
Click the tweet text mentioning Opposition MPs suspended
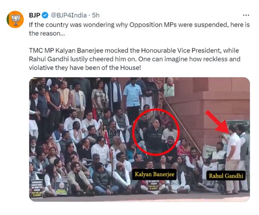point(139,29)
